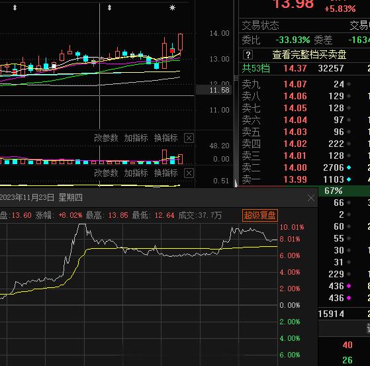Click the question mark help icon beside 查看完整档买卖盘
Image resolution: width=370 pixels, height=366 pixels.
click(x=248, y=55)
